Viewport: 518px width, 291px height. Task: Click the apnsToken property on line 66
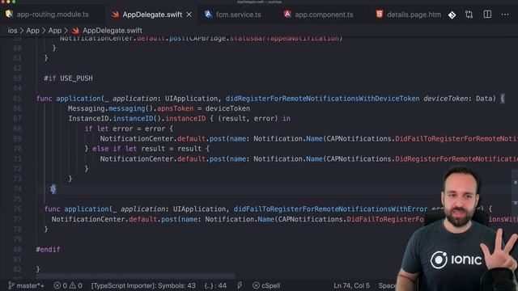[x=175, y=108]
